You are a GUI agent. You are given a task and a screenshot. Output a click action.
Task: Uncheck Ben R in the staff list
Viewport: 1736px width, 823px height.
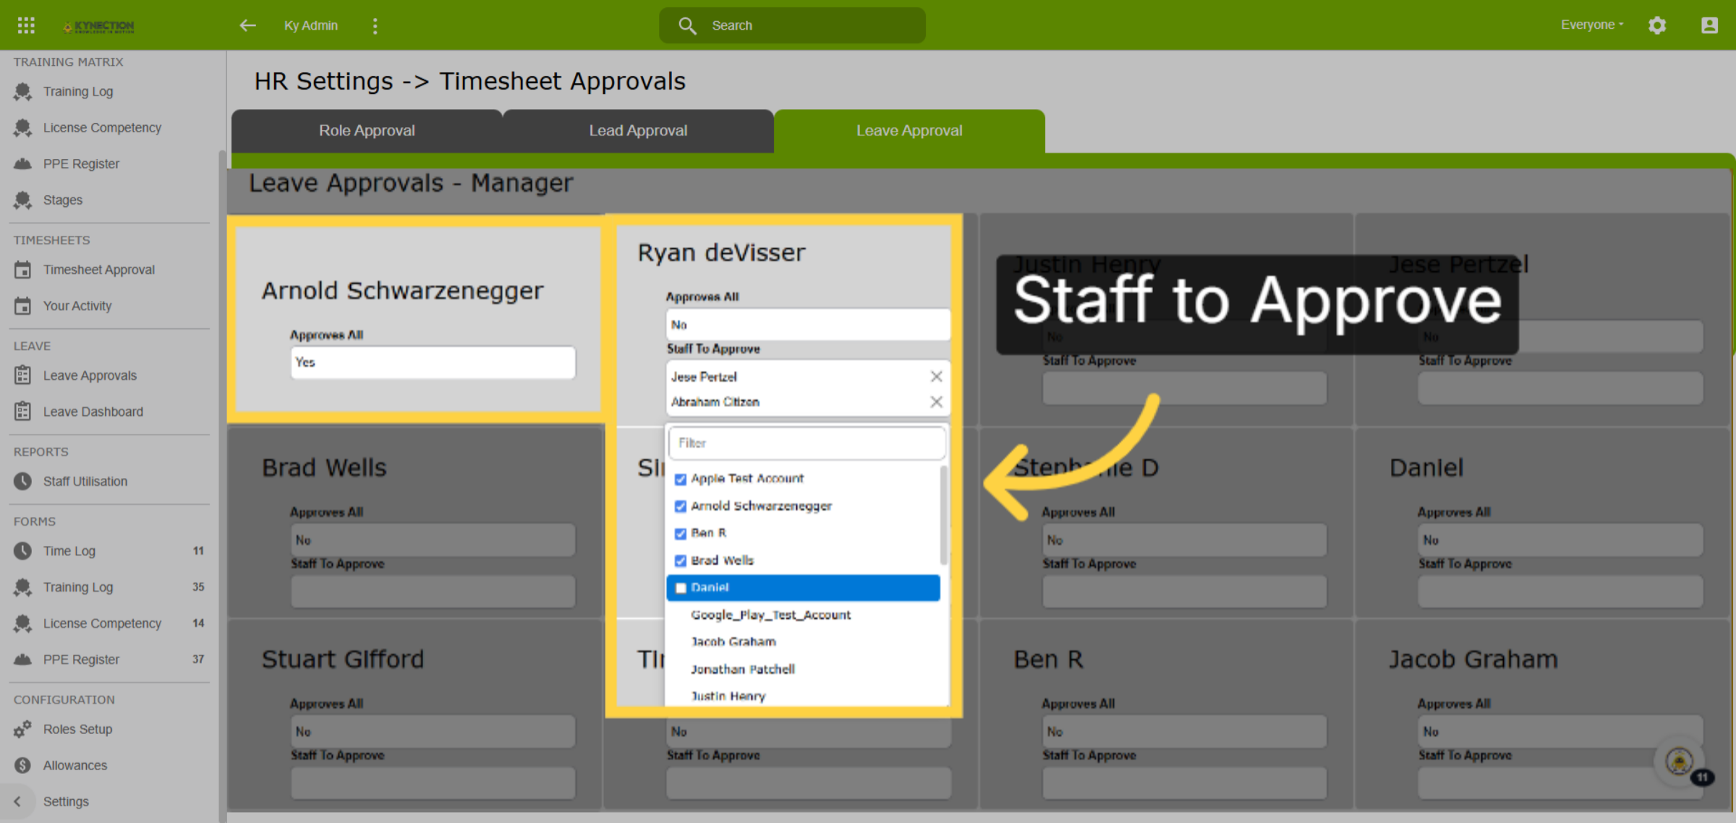[x=680, y=533]
